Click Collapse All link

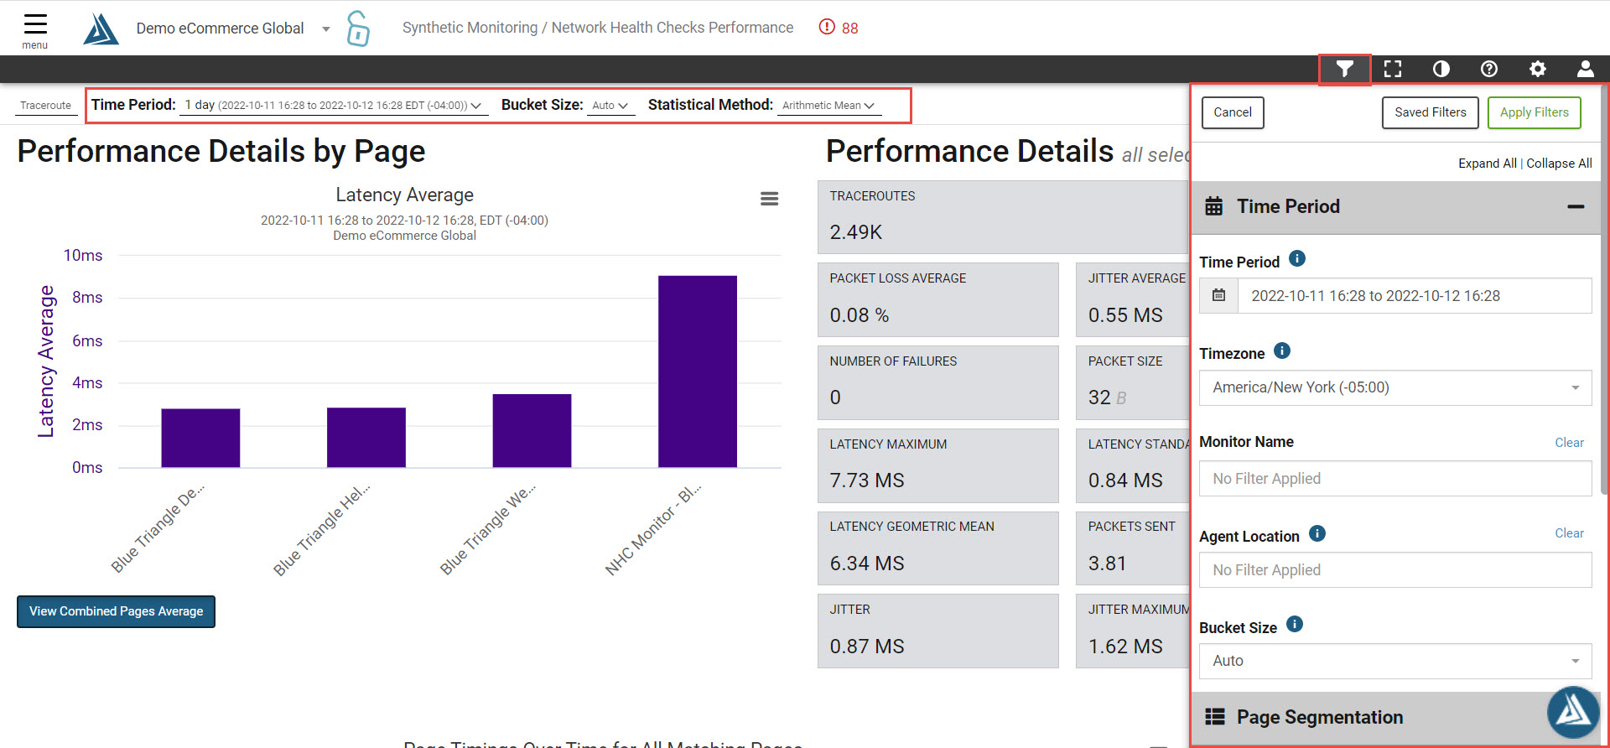[1559, 164]
